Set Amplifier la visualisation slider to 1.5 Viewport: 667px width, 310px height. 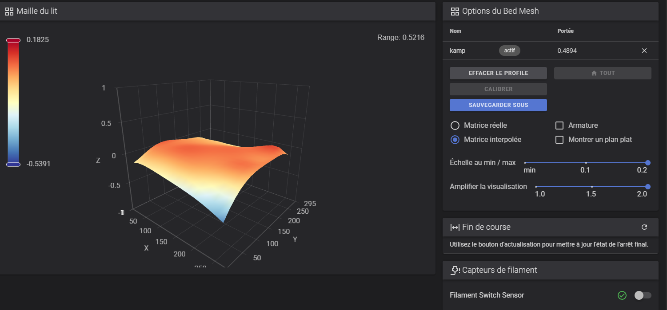click(592, 187)
